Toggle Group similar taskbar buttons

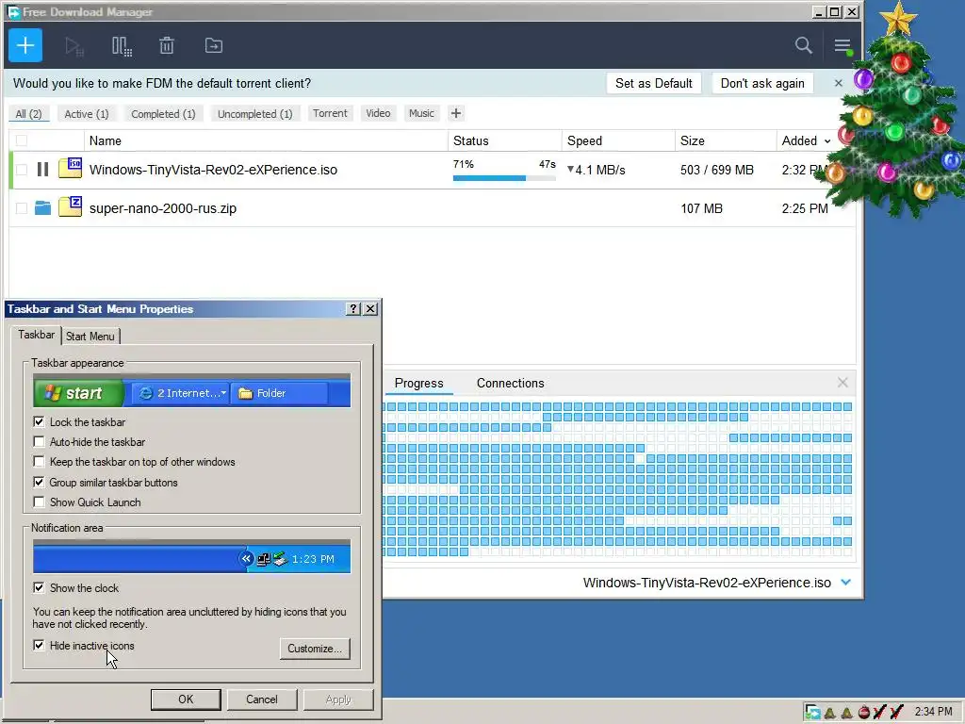[39, 482]
